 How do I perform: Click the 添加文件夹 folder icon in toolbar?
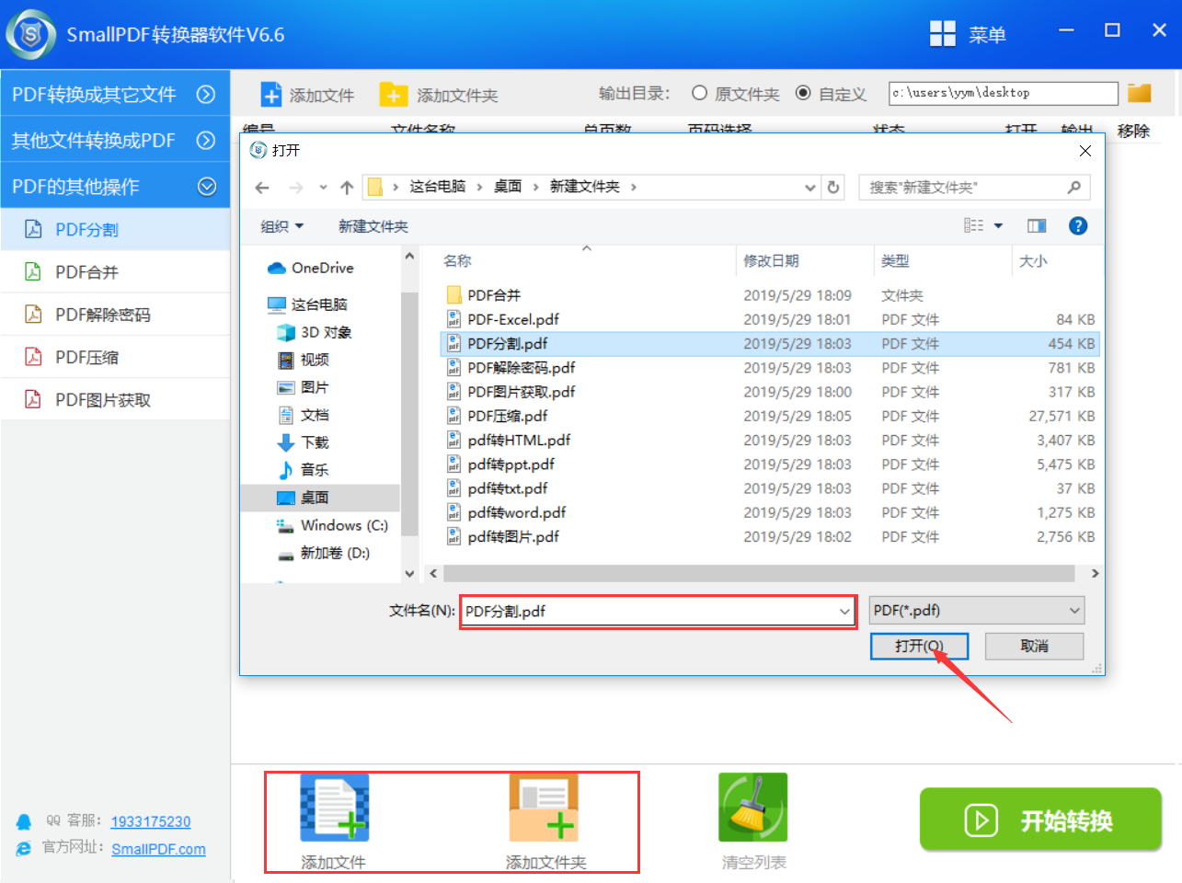pos(393,95)
